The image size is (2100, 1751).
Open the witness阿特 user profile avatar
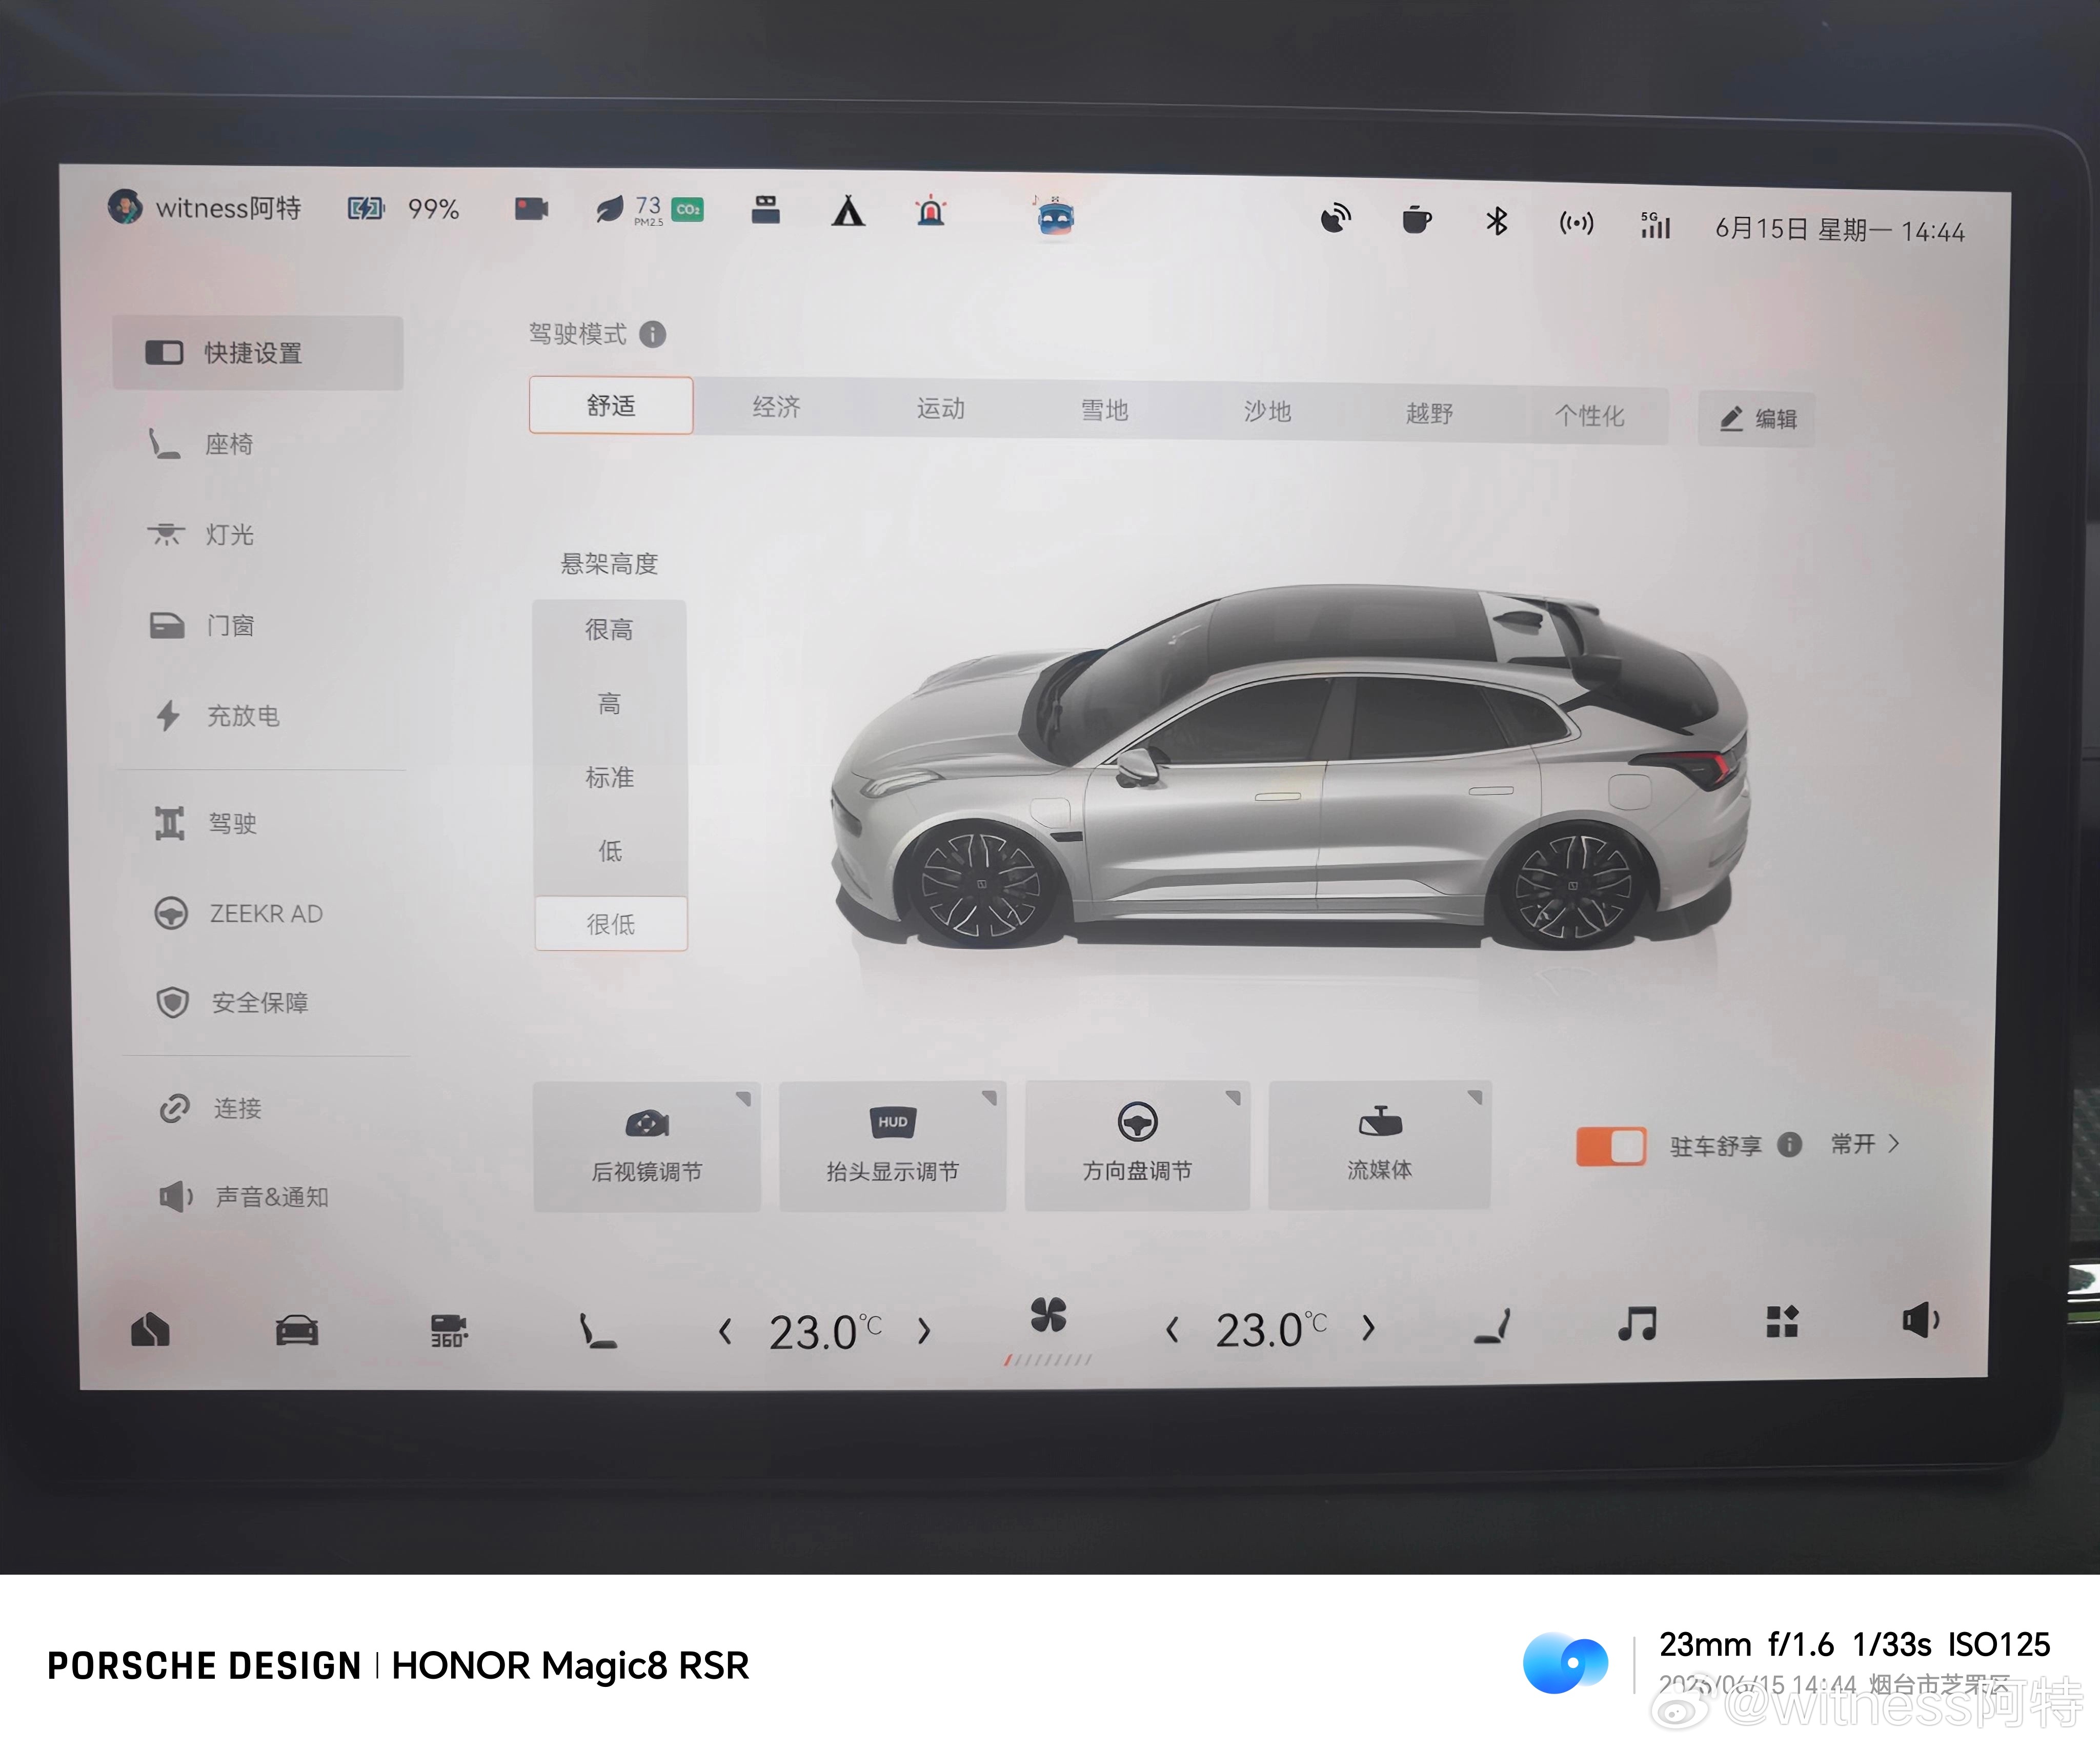pyautogui.click(x=125, y=207)
